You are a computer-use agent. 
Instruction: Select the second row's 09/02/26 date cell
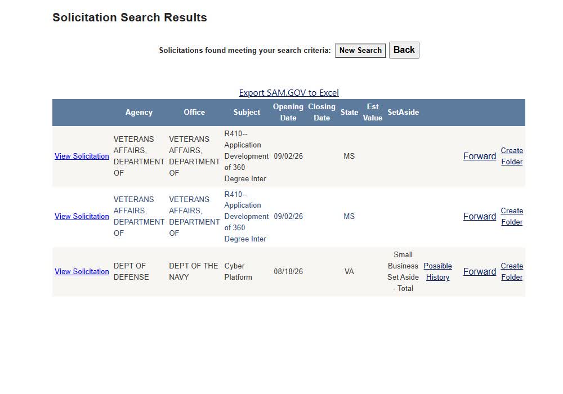[288, 216]
